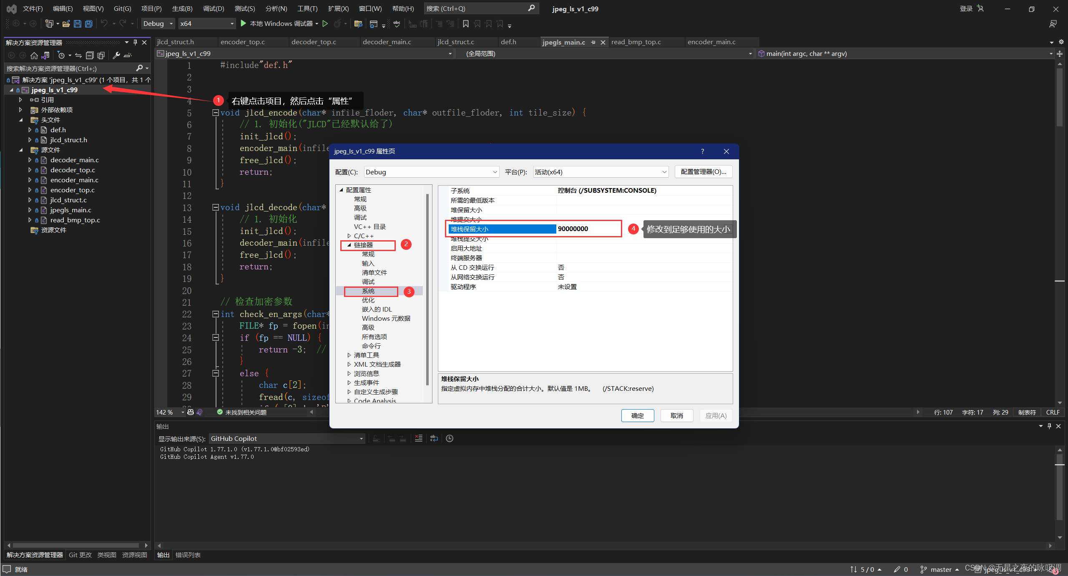Open the 文件(F) menu
Image resolution: width=1068 pixels, height=576 pixels.
coord(33,9)
